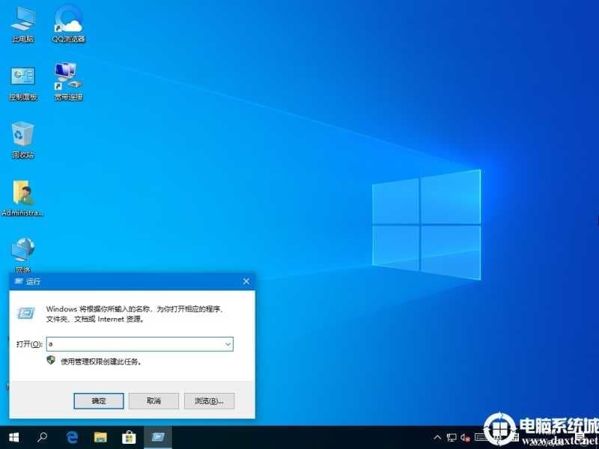Image resolution: width=599 pixels, height=449 pixels.
Task: Close the 运行 dialog window
Action: pos(246,281)
